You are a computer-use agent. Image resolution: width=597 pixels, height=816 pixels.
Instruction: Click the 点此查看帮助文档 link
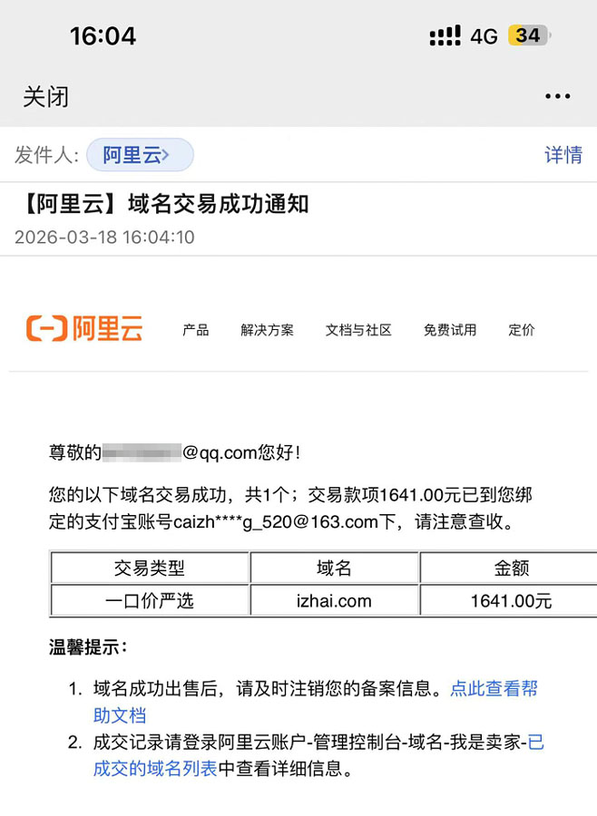[494, 688]
